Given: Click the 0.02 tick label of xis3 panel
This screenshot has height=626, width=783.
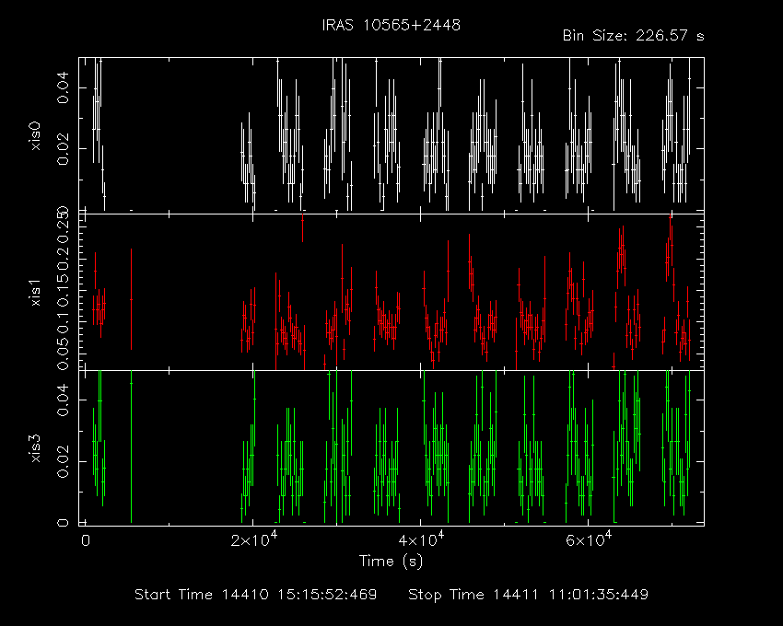Looking at the screenshot, I should 63,462.
